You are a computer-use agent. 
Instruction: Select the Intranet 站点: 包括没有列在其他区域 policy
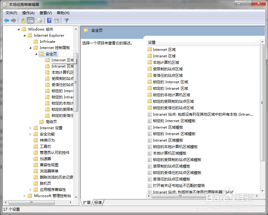(x=203, y=114)
